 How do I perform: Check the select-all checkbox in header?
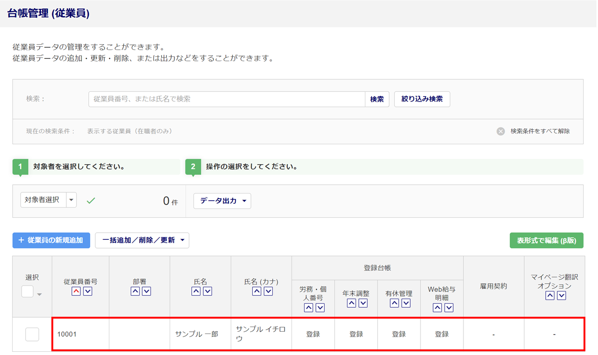[x=28, y=292]
